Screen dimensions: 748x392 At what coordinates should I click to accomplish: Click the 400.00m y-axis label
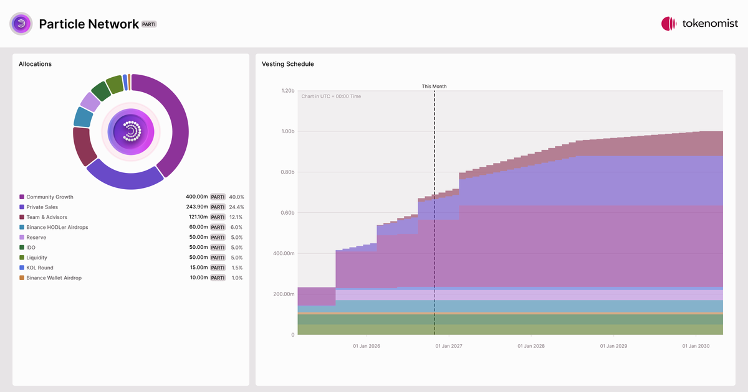(283, 253)
